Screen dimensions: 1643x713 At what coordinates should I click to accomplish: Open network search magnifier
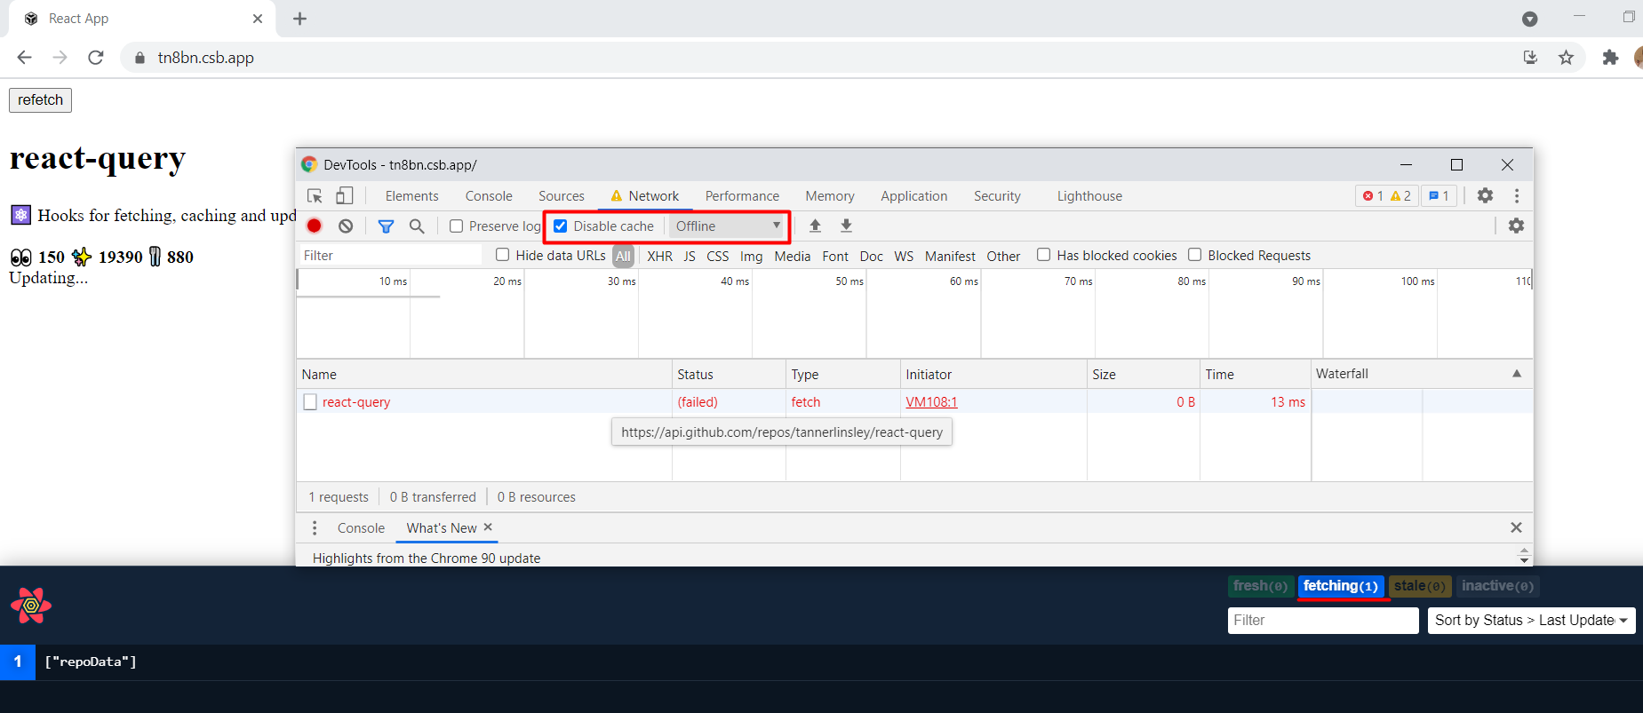(x=417, y=226)
